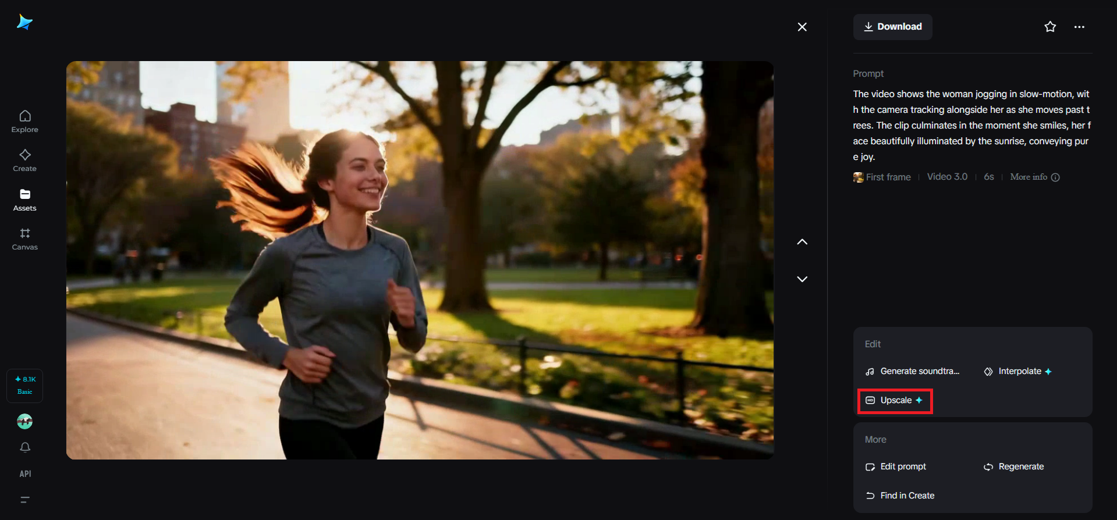1117x520 pixels.
Task: Upscale the video
Action: 895,401
